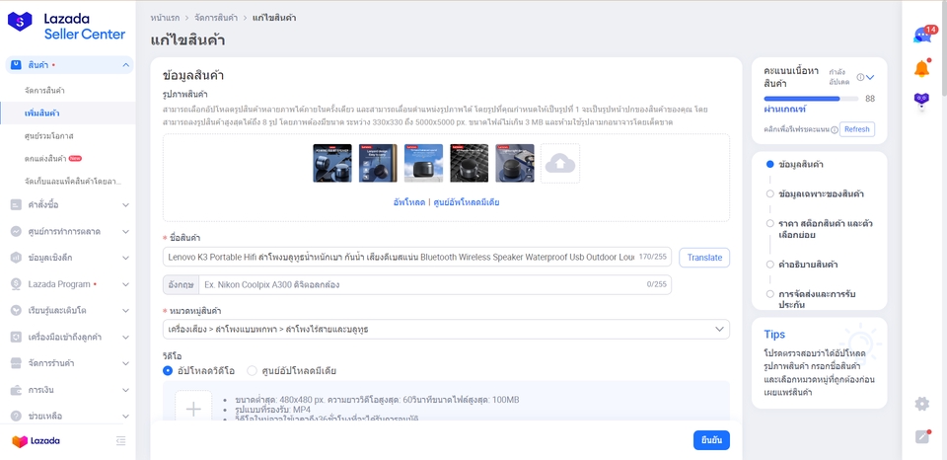This screenshot has width=947, height=460.
Task: Open the หมวดหมู่สินค้า category dropdown
Action: tap(446, 330)
